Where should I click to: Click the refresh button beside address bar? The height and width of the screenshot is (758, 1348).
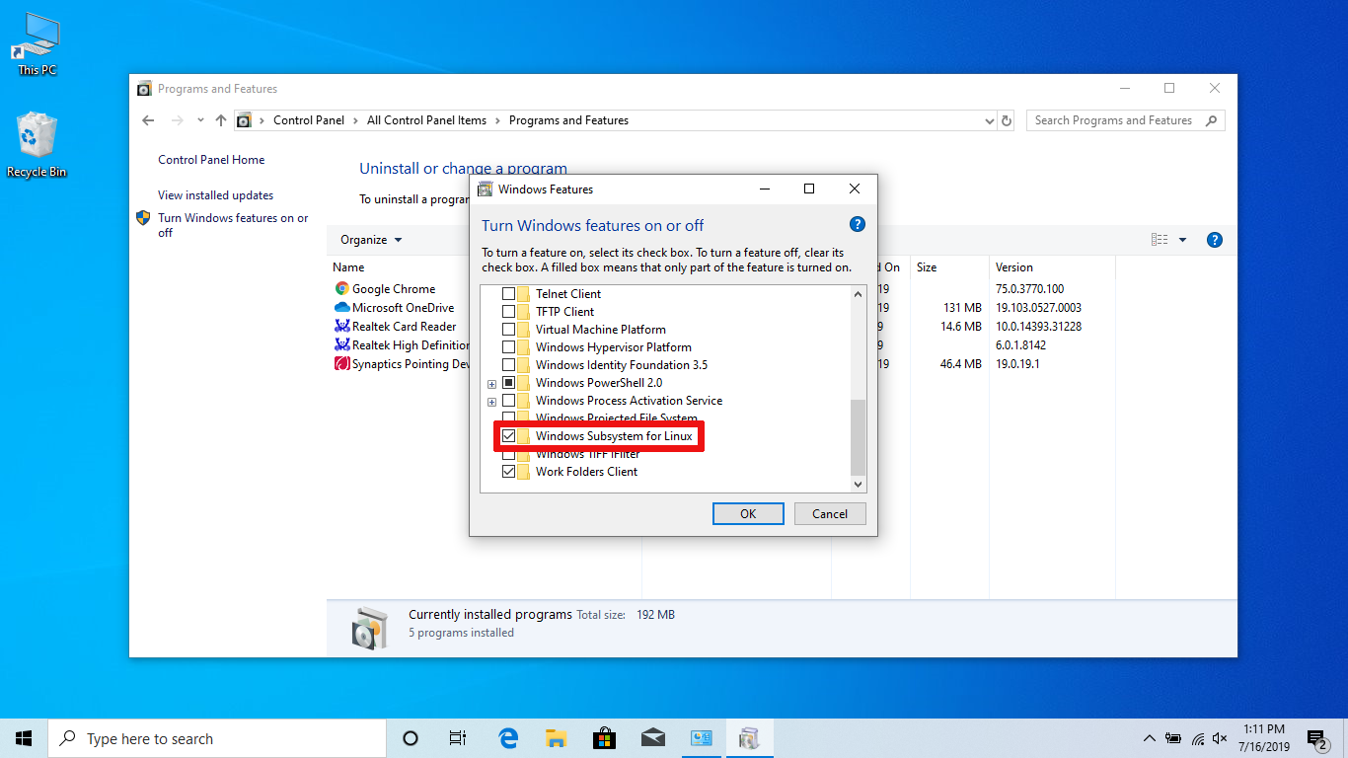pyautogui.click(x=1007, y=120)
